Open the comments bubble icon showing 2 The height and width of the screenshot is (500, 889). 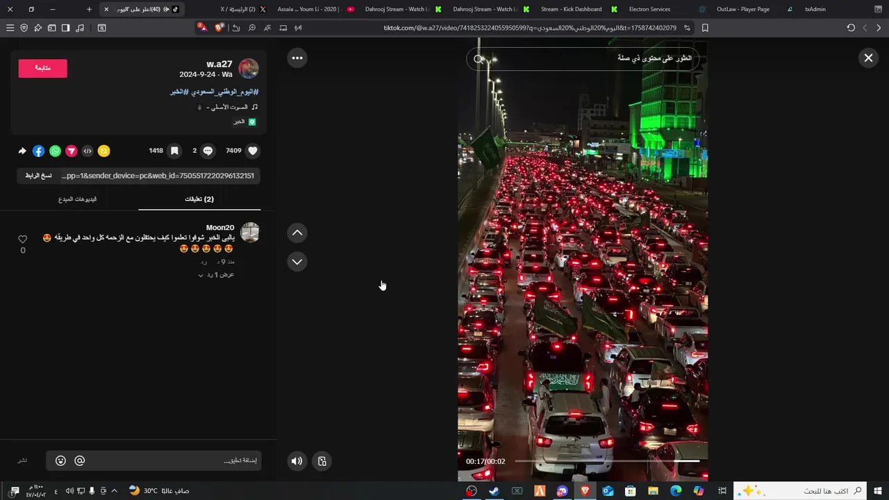(208, 151)
